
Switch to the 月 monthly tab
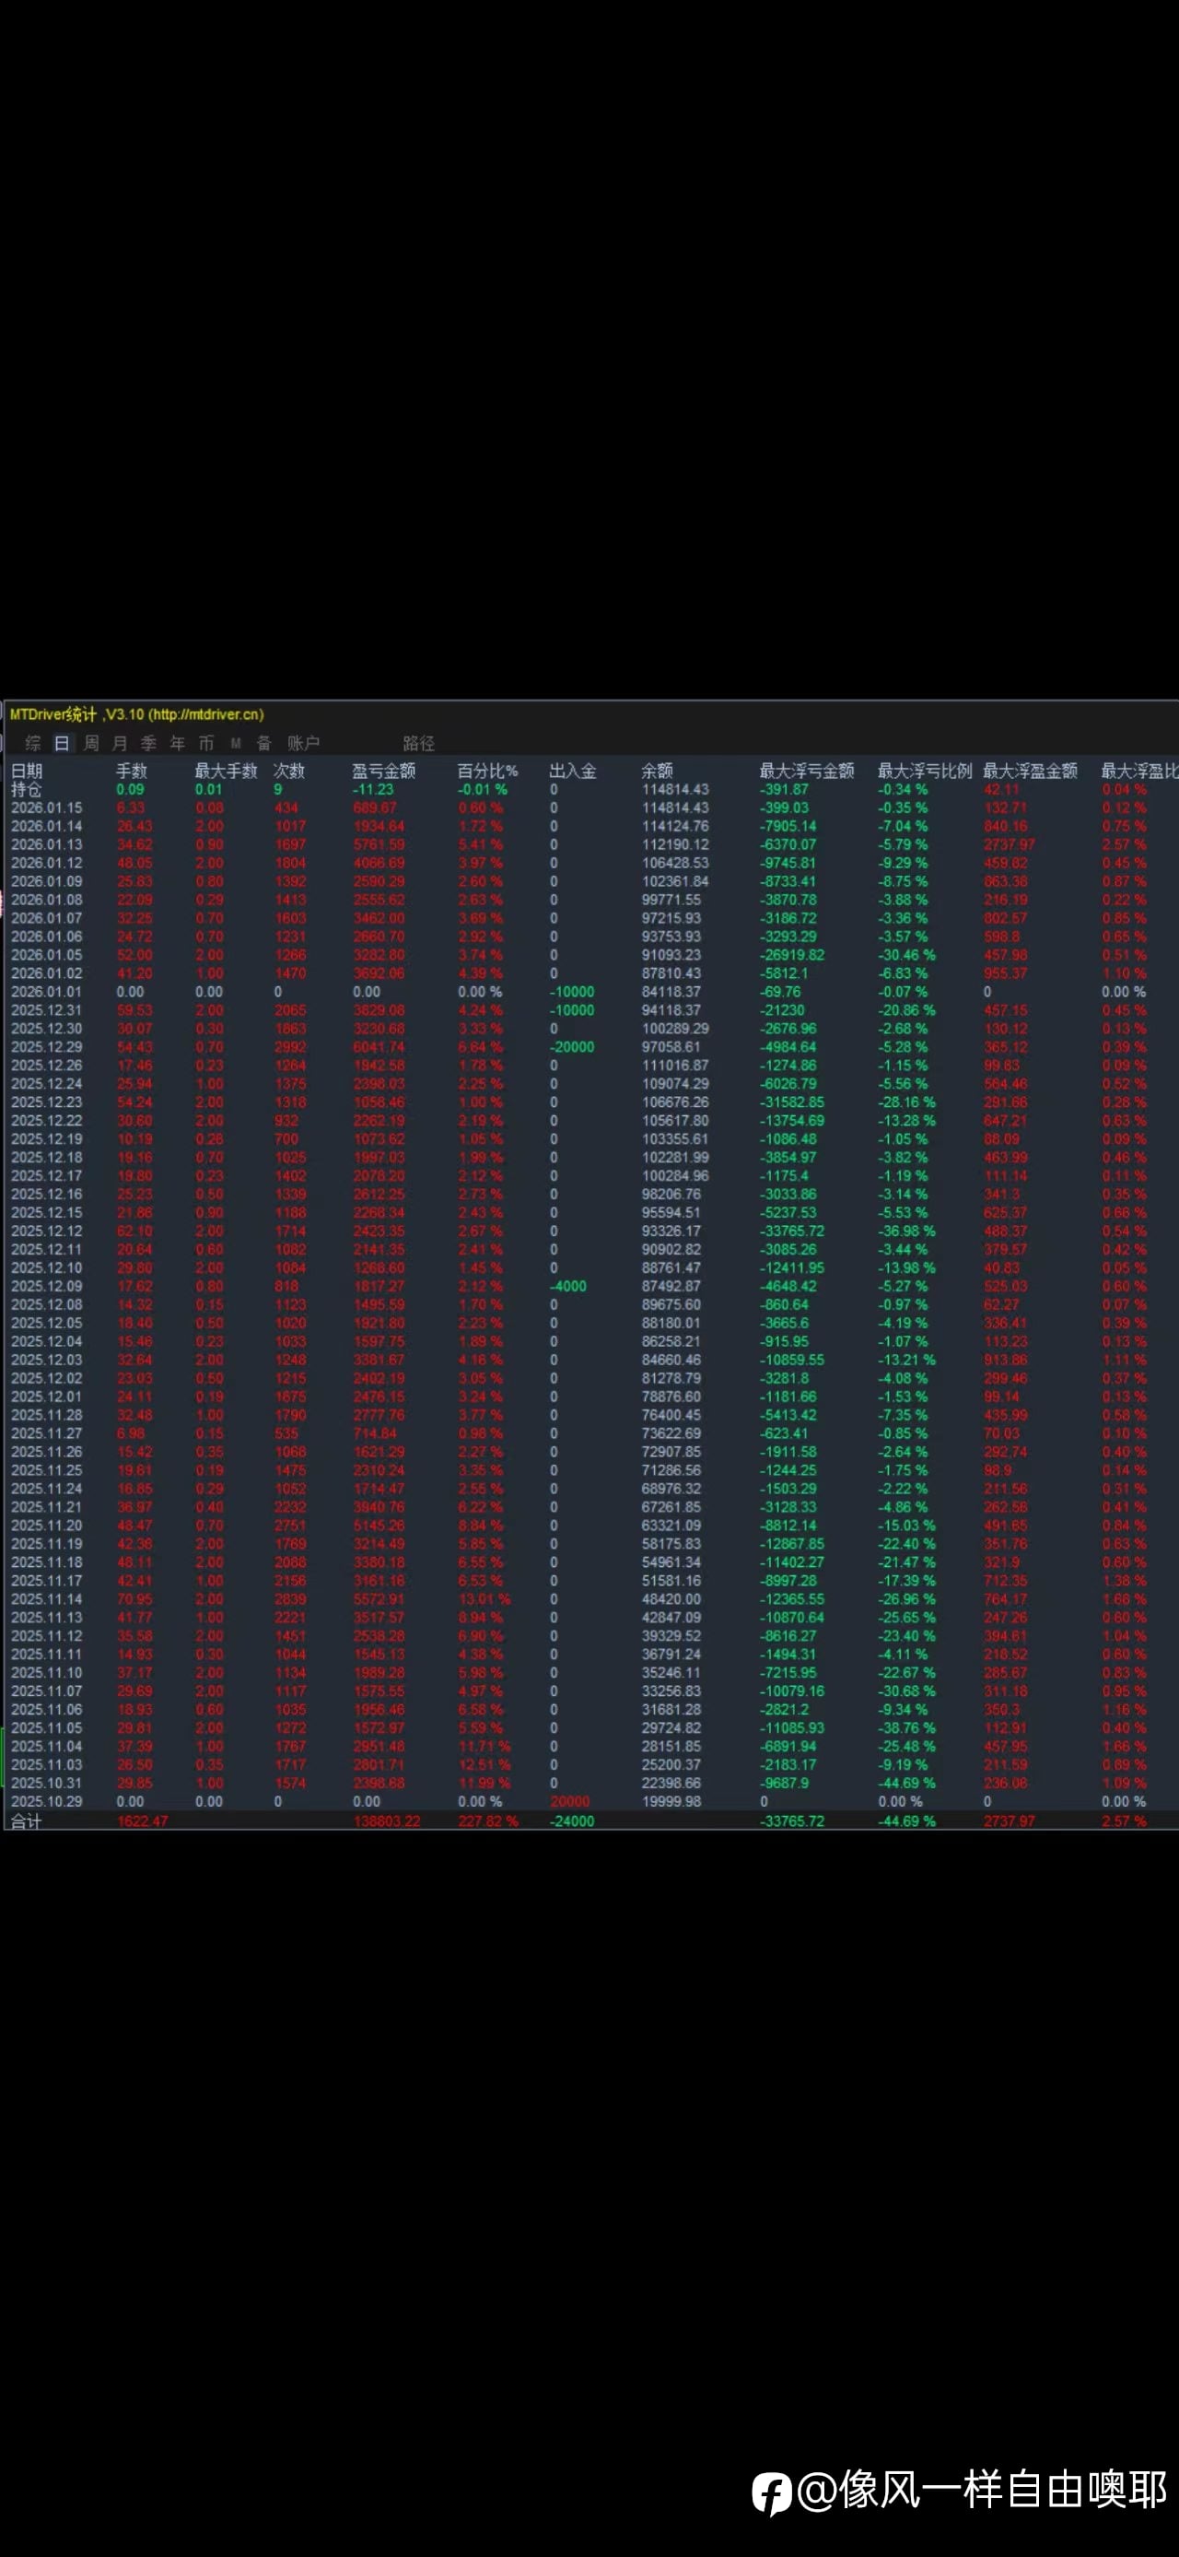[120, 742]
